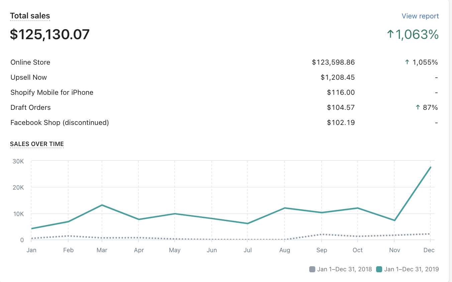Image resolution: width=452 pixels, height=282 pixels.
Task: Click the March data point on the teal line
Action: pyautogui.click(x=102, y=205)
